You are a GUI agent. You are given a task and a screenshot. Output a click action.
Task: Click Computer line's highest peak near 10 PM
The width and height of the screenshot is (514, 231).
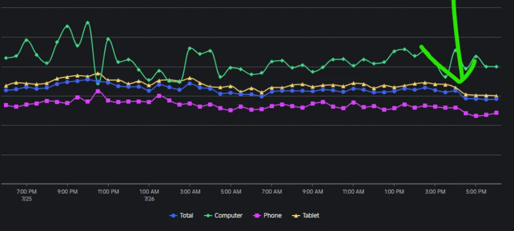(x=88, y=22)
